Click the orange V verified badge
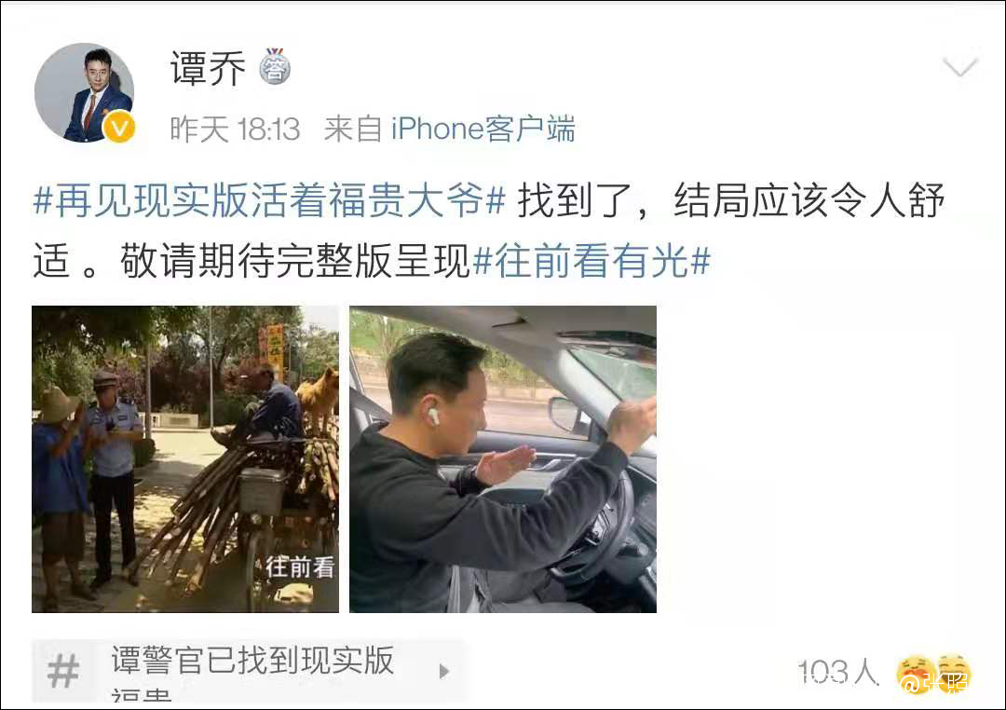Image resolution: width=1006 pixels, height=710 pixels. point(119,127)
